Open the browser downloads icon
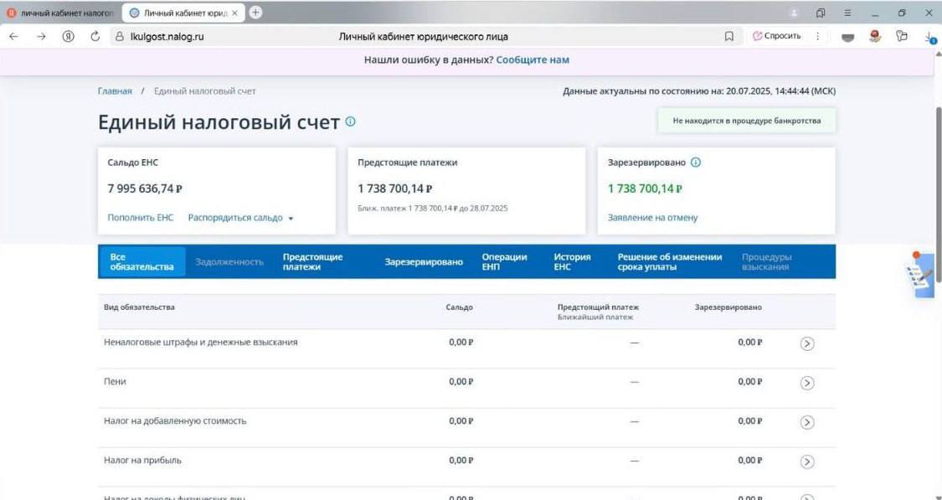 tap(930, 37)
